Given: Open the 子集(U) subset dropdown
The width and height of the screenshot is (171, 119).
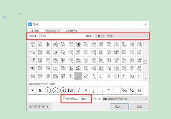Looking at the screenshot, I should [x=121, y=36].
